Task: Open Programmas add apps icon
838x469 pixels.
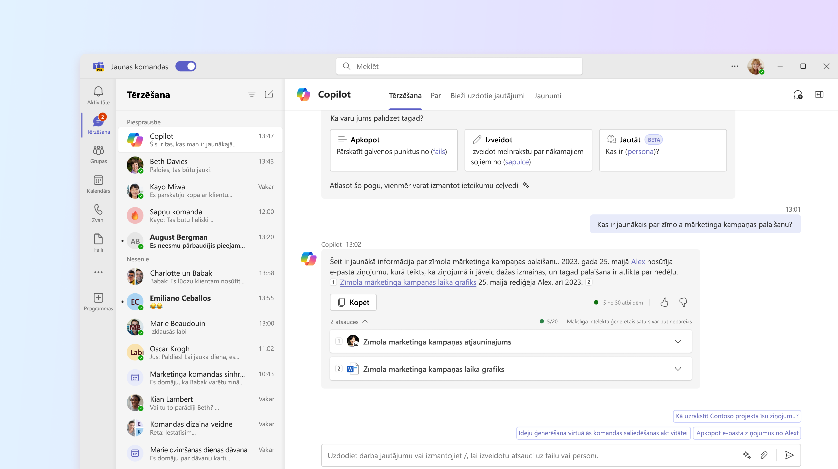Action: (98, 298)
